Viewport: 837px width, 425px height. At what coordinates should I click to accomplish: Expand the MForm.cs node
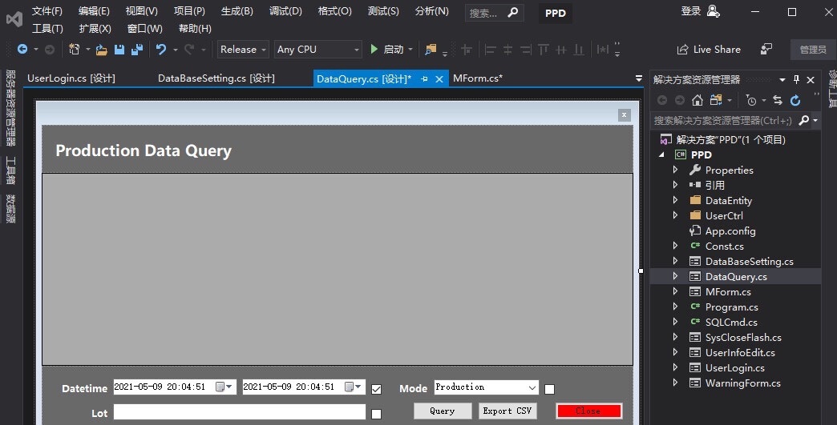pos(675,292)
